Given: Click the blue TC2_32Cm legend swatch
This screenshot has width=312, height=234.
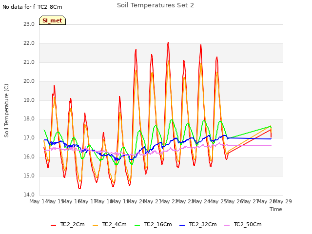Looking at the screenshot, I should point(182,225).
